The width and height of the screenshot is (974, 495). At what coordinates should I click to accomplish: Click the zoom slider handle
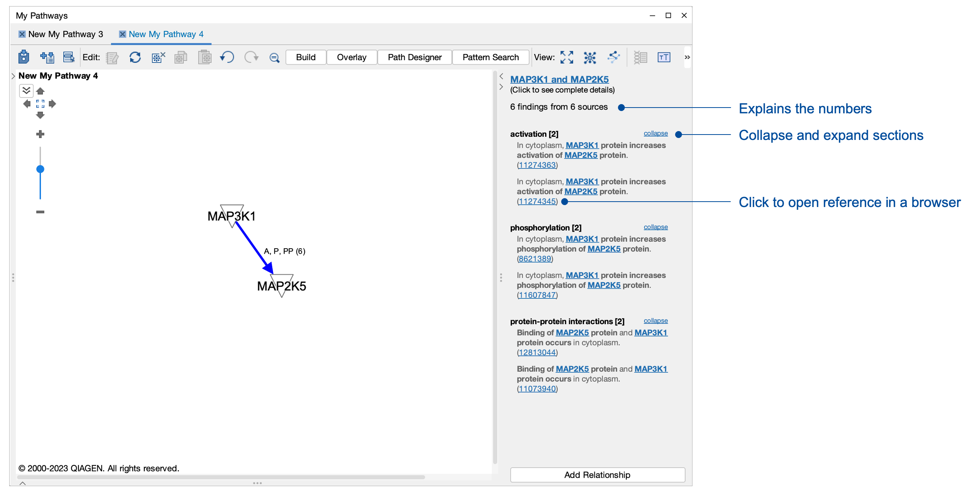[x=40, y=169]
